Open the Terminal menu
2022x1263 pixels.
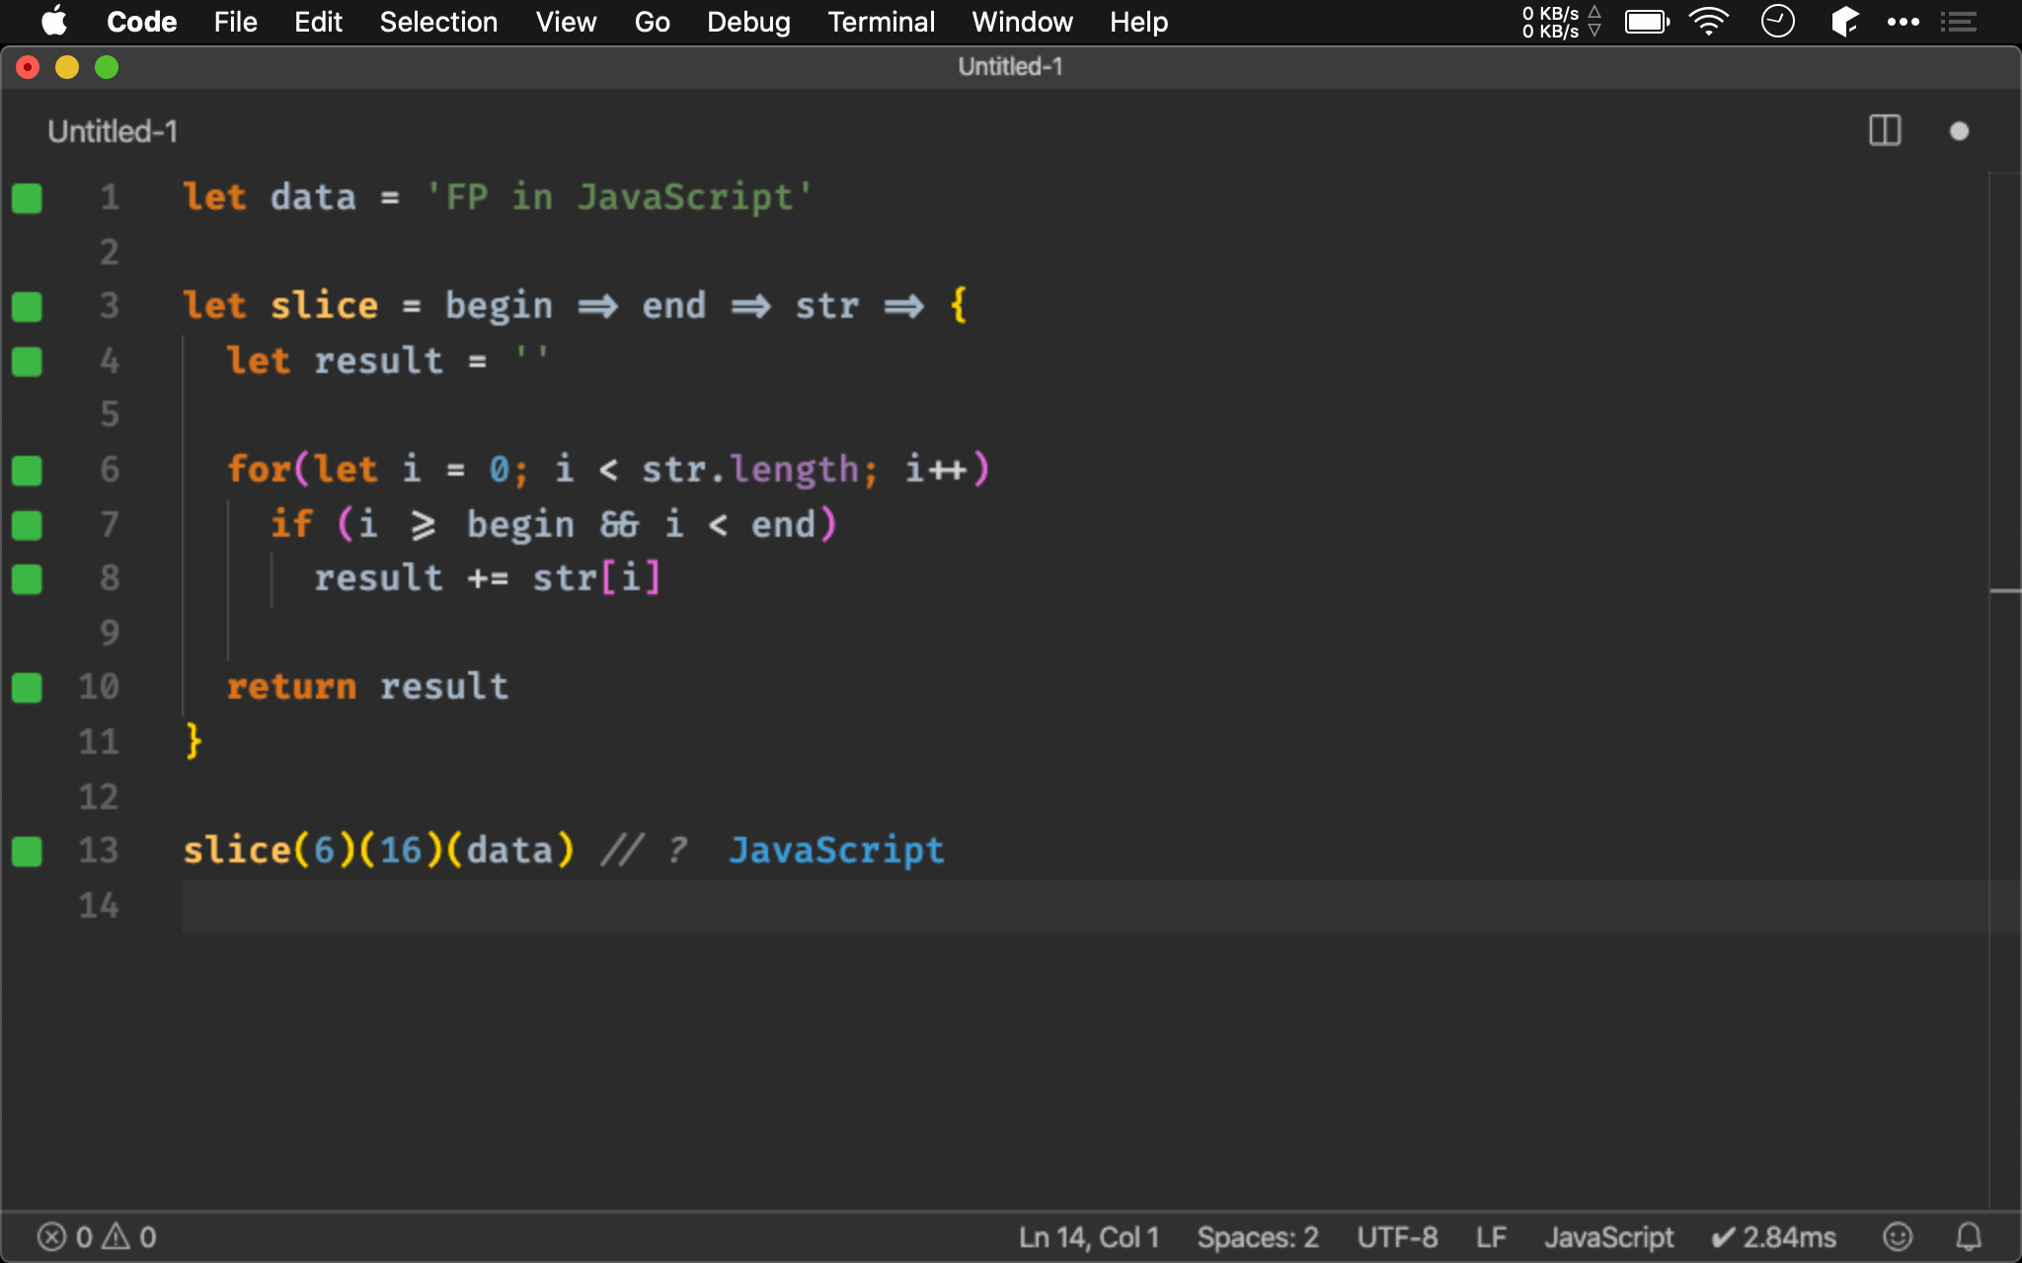tap(878, 22)
